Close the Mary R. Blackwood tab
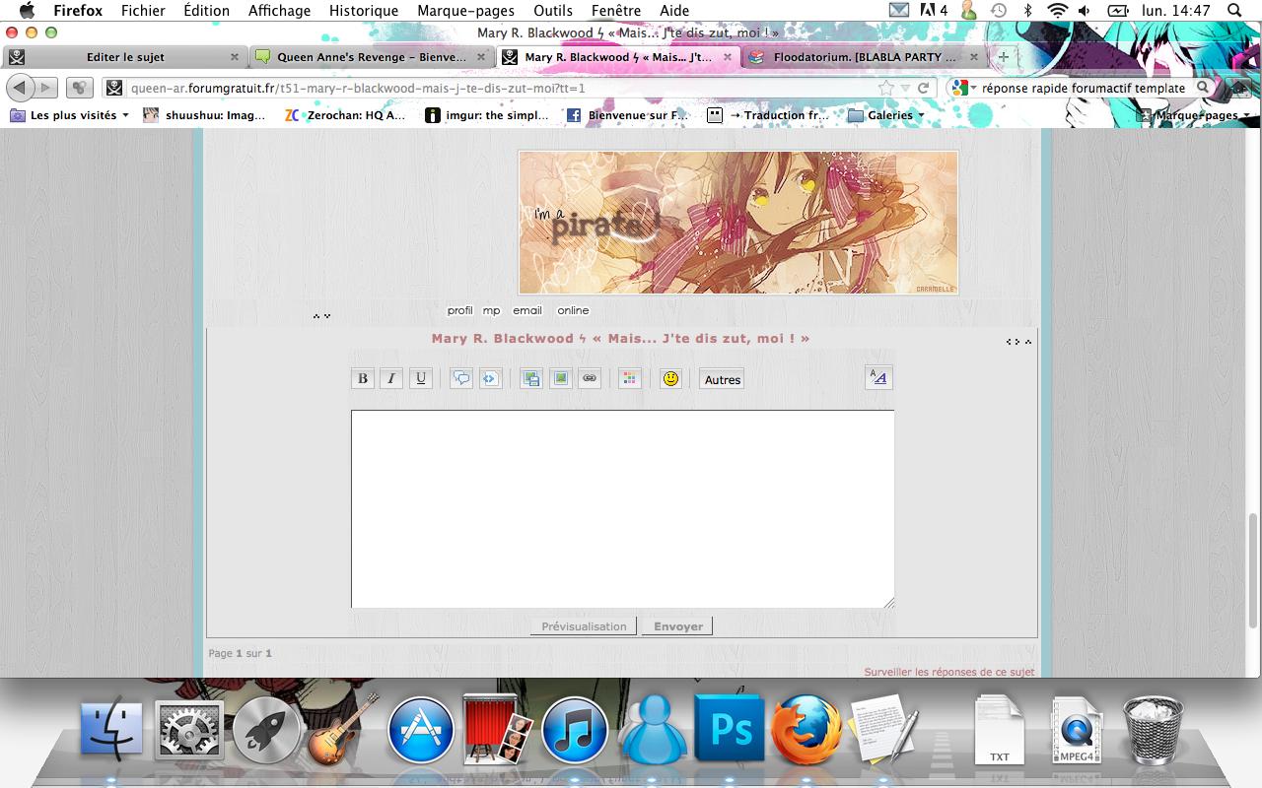 coord(728,57)
